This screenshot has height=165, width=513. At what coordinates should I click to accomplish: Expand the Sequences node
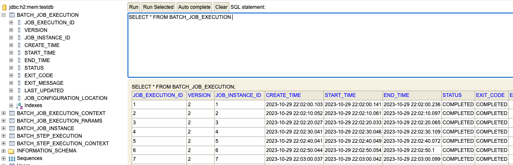click(x=4, y=158)
